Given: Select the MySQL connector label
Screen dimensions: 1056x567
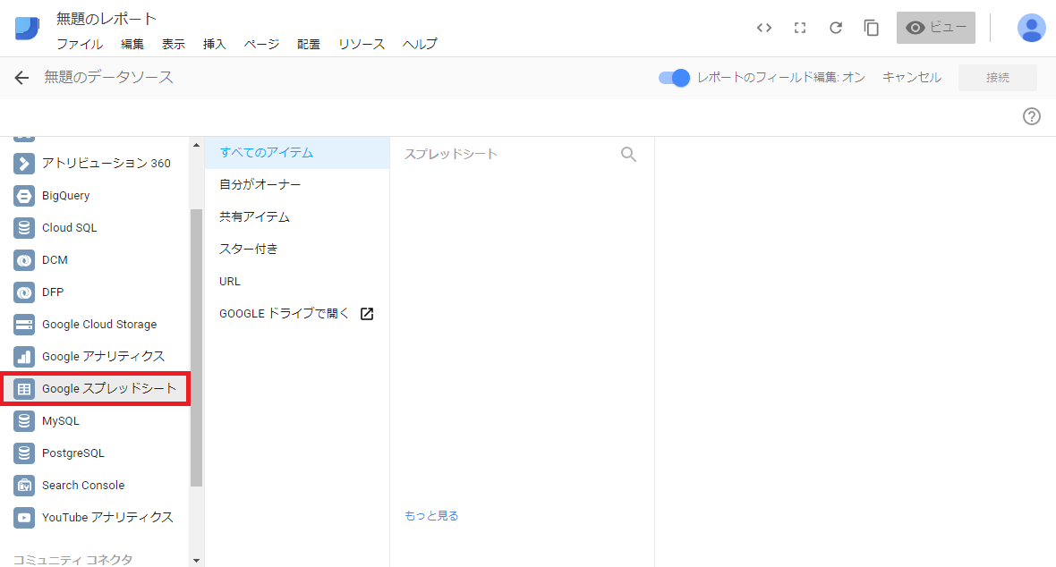Looking at the screenshot, I should coord(61,421).
